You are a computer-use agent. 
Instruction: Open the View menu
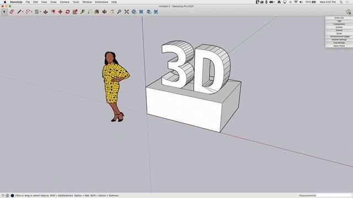tap(44, 2)
